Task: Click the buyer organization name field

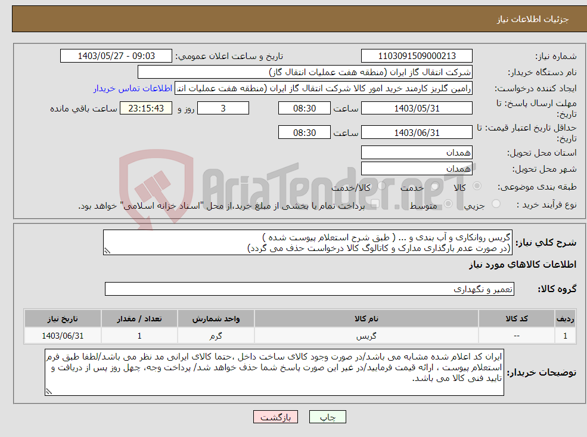Action: [305, 72]
